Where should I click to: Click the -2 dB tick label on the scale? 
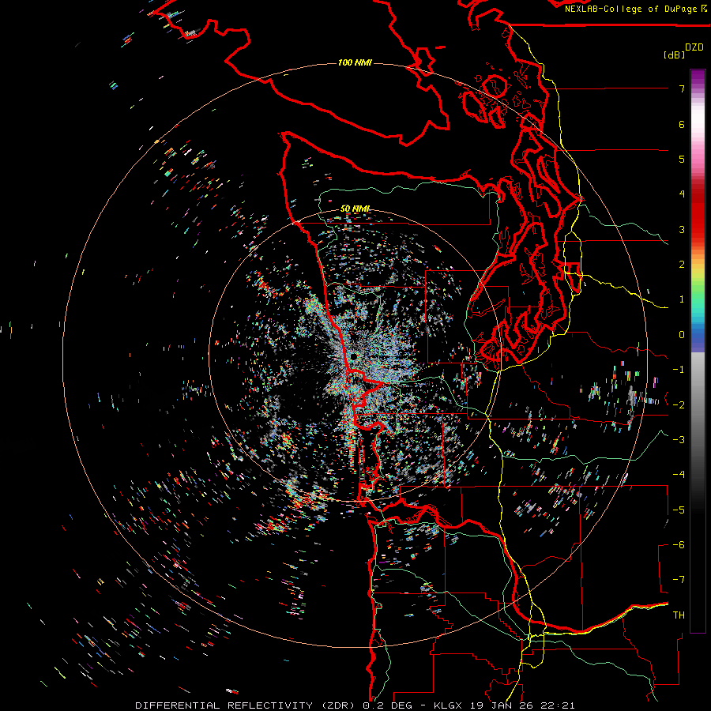click(x=679, y=405)
